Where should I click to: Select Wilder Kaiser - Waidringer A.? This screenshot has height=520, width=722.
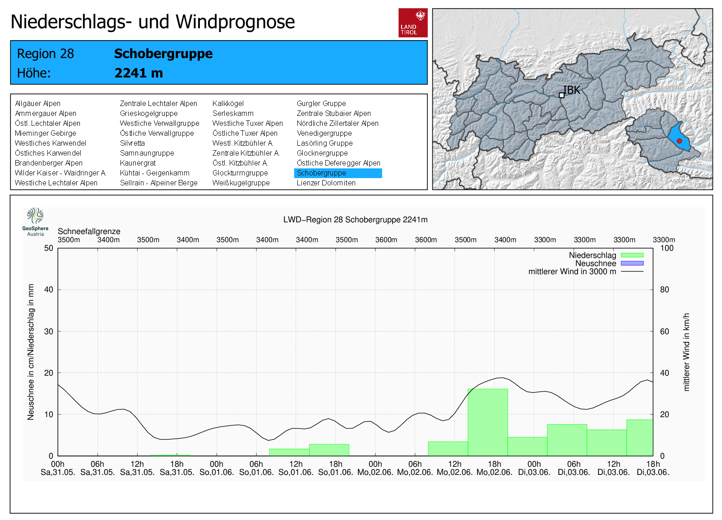click(60, 173)
